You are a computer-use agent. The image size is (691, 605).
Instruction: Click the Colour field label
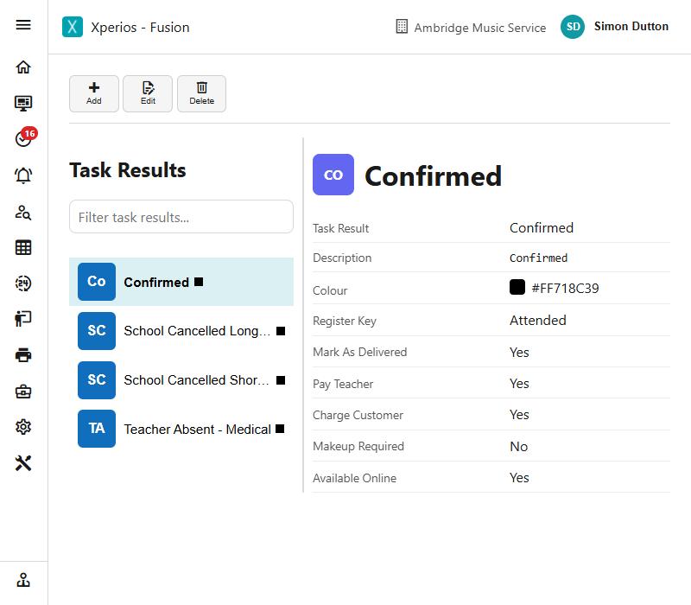pyautogui.click(x=330, y=290)
